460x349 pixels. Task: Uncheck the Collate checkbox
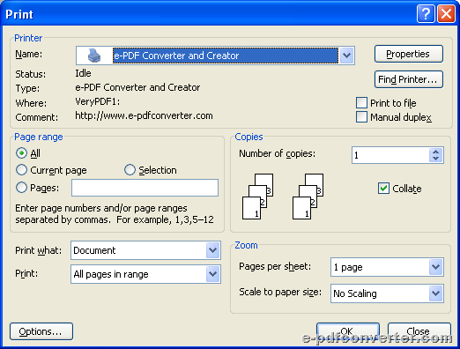383,189
